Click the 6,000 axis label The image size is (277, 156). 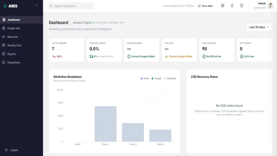coord(60,90)
